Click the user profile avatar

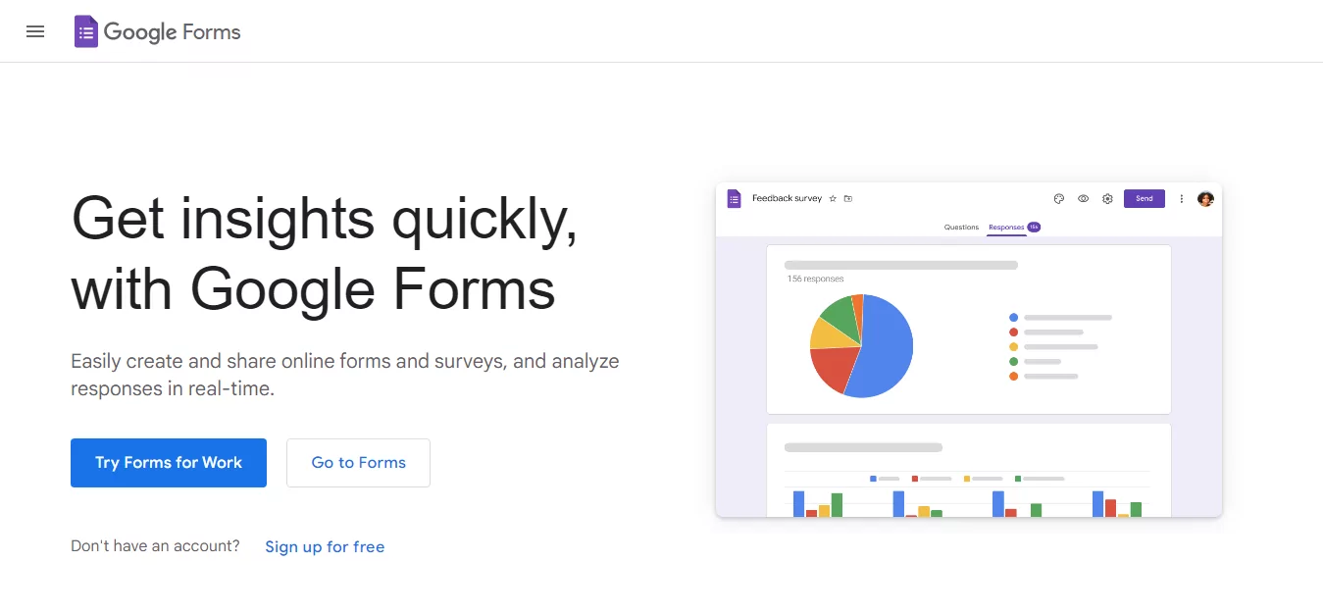pos(1205,199)
